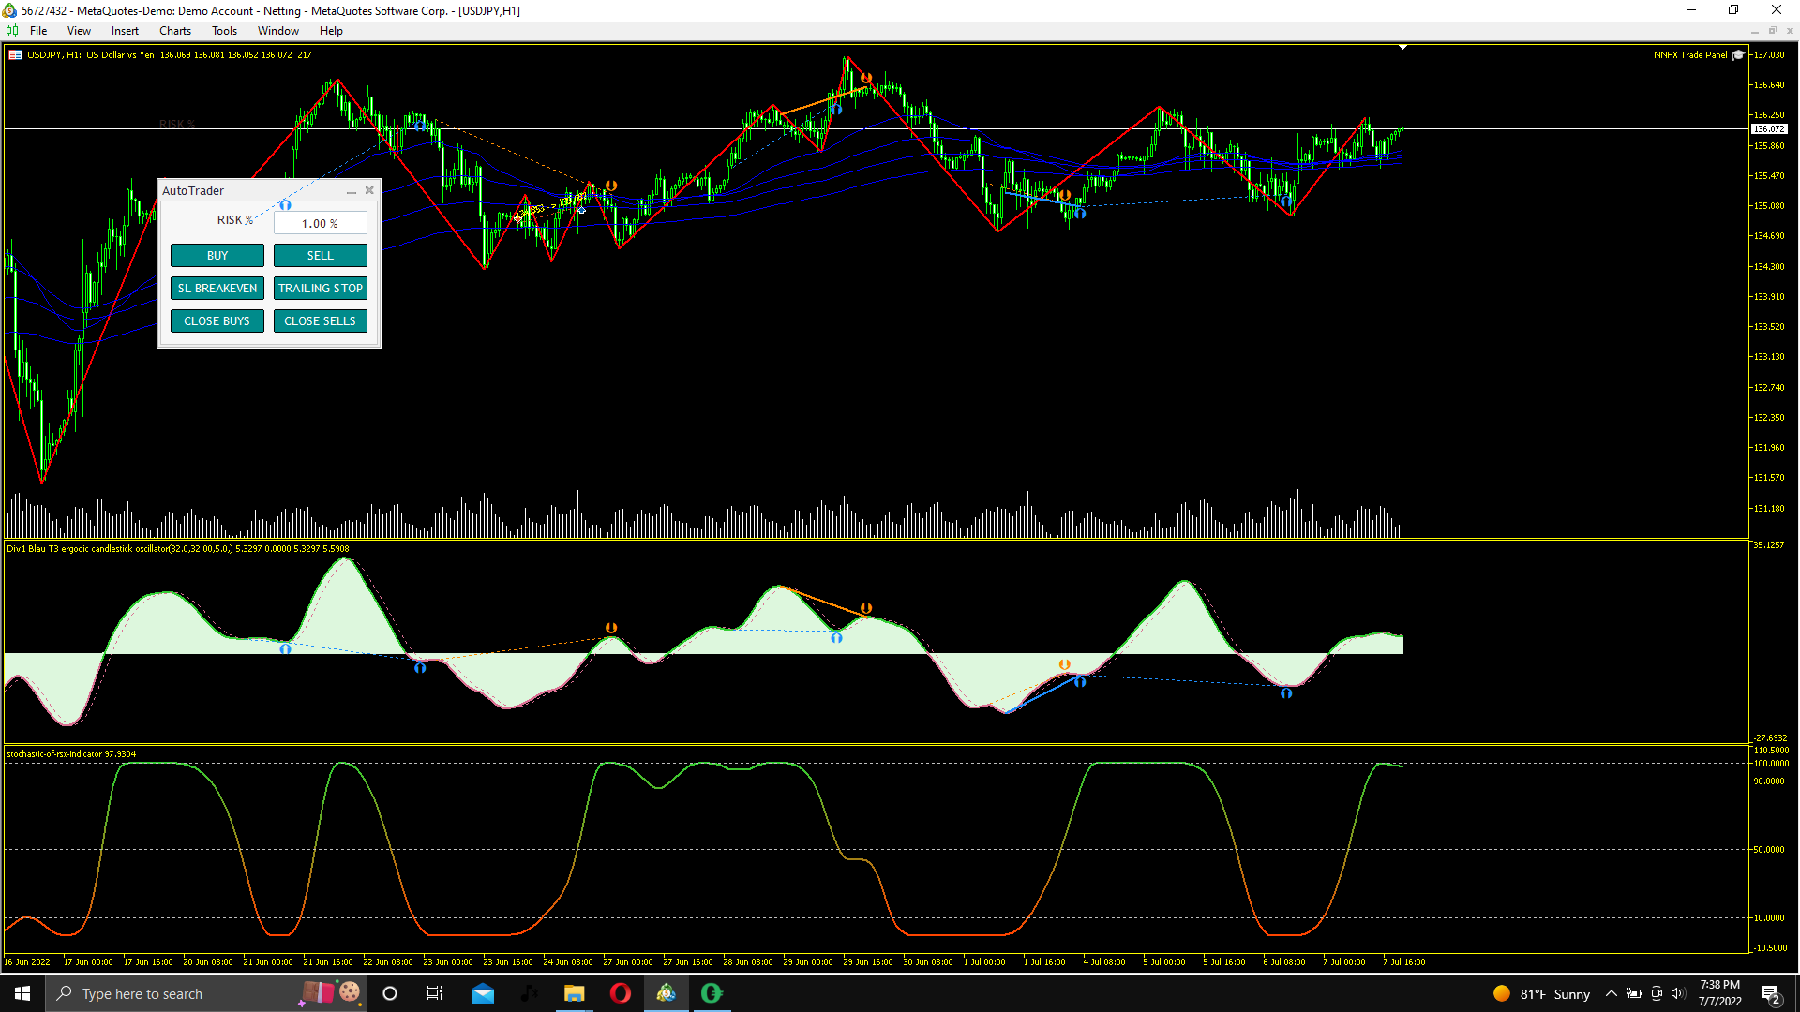The image size is (1800, 1012).
Task: Open File Explorer from the taskbar
Action: (x=574, y=993)
